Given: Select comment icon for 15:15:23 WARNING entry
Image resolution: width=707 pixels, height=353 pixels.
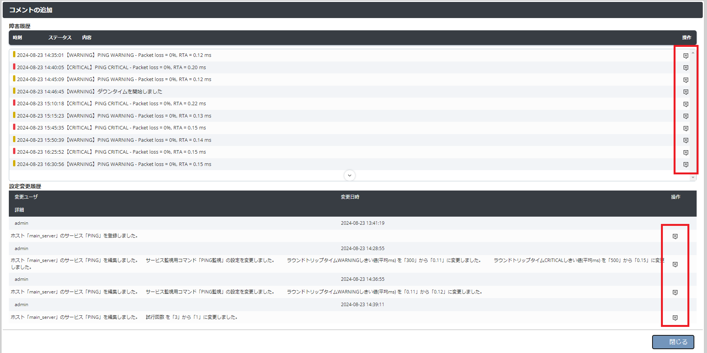Looking at the screenshot, I should pos(686,116).
